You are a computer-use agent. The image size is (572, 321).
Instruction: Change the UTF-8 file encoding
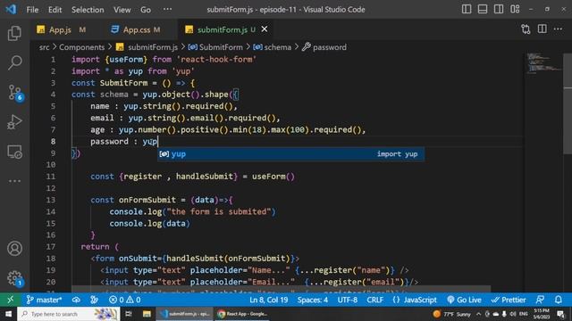tap(348, 300)
